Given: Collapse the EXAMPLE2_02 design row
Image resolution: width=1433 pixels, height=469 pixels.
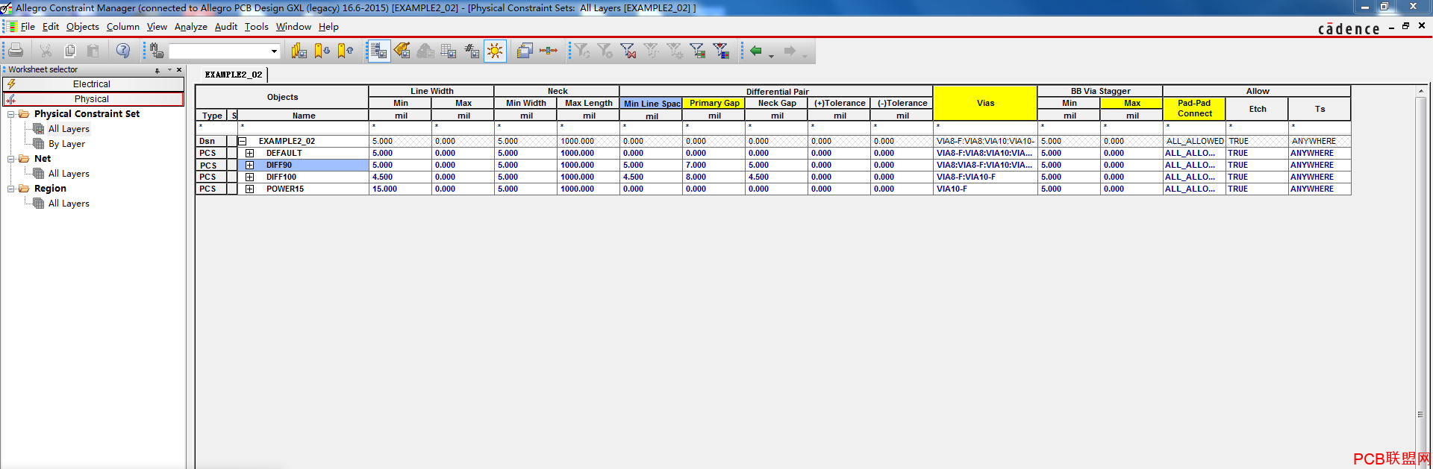Looking at the screenshot, I should 243,141.
